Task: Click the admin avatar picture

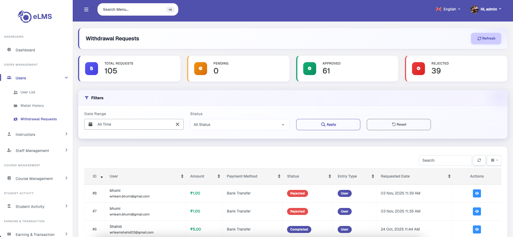Action: [474, 9]
